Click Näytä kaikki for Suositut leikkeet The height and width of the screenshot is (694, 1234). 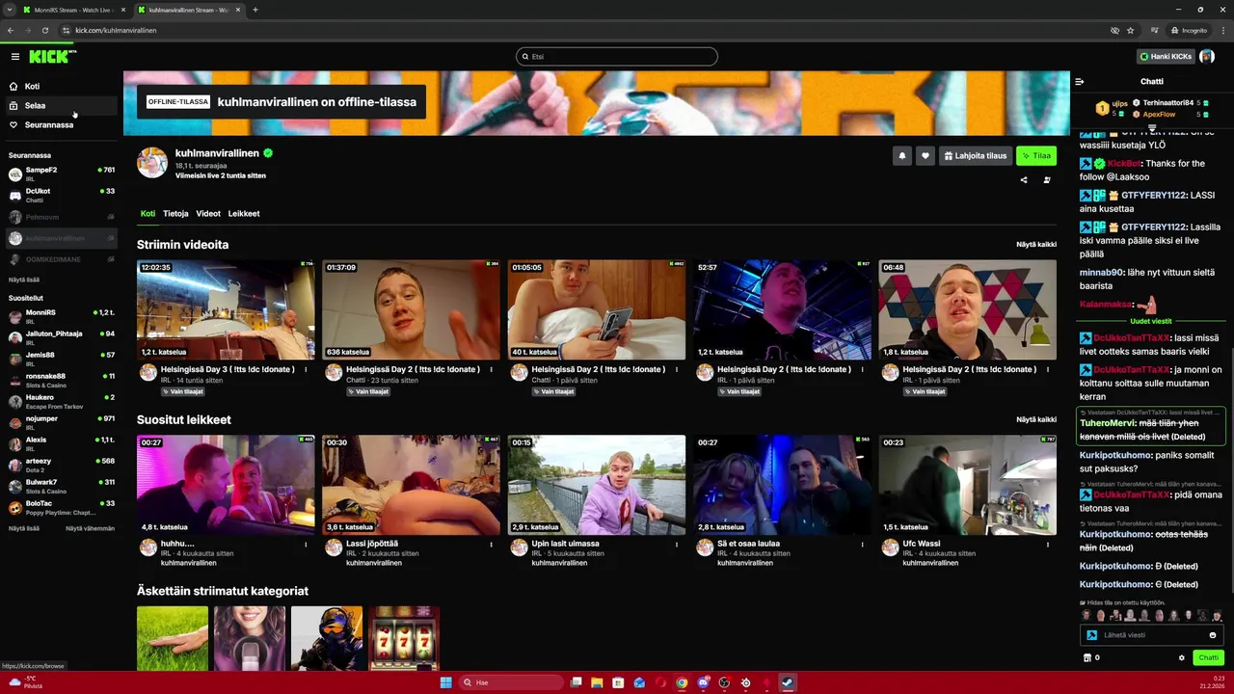coord(1036,419)
